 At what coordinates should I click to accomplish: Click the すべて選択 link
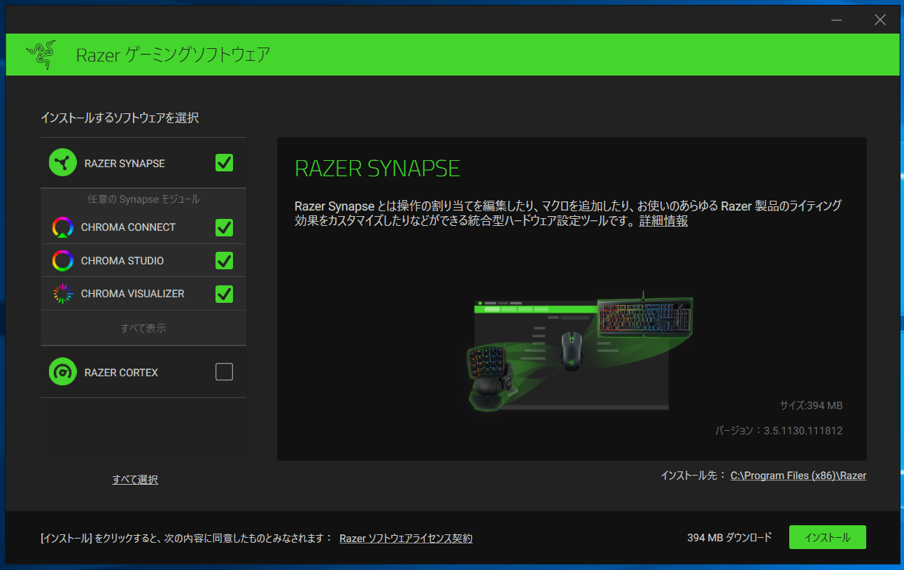click(x=135, y=480)
